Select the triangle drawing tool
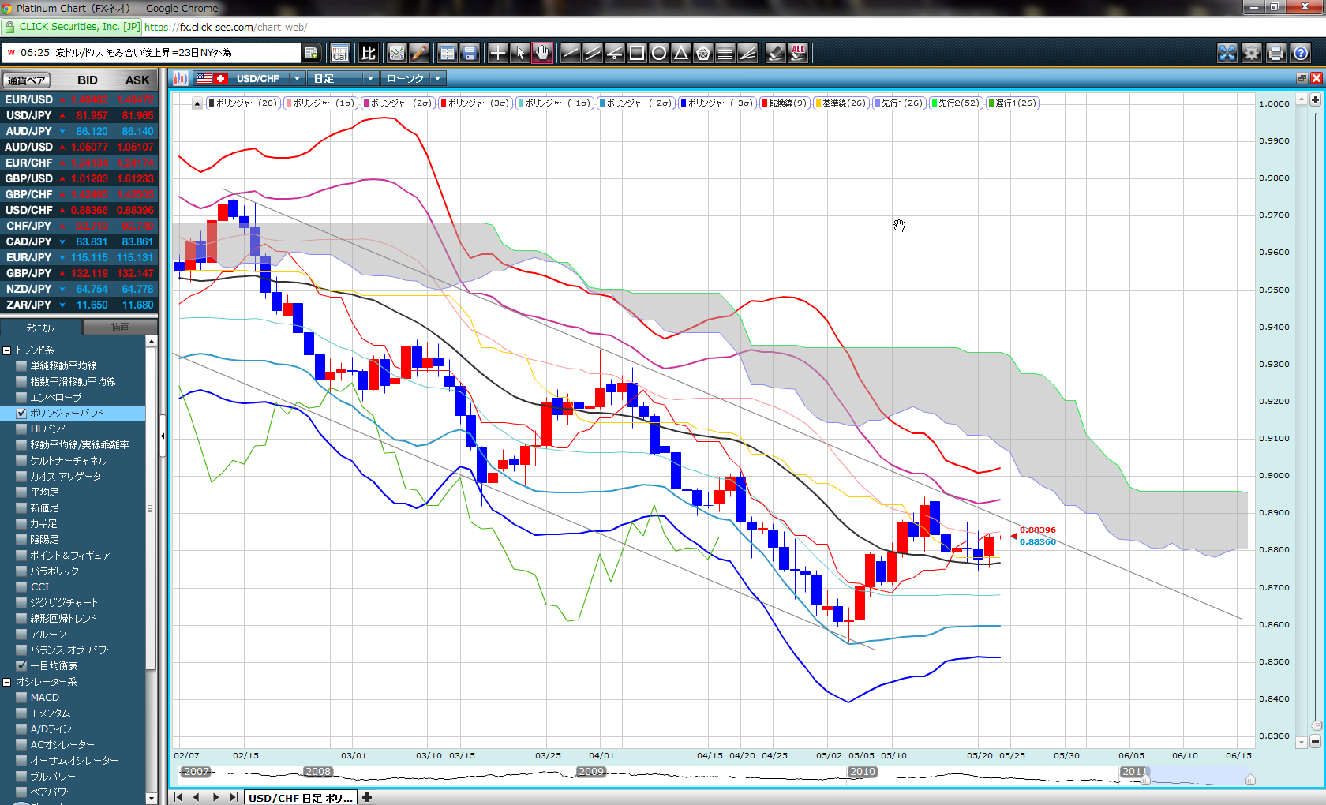This screenshot has width=1326, height=805. pyautogui.click(x=681, y=53)
